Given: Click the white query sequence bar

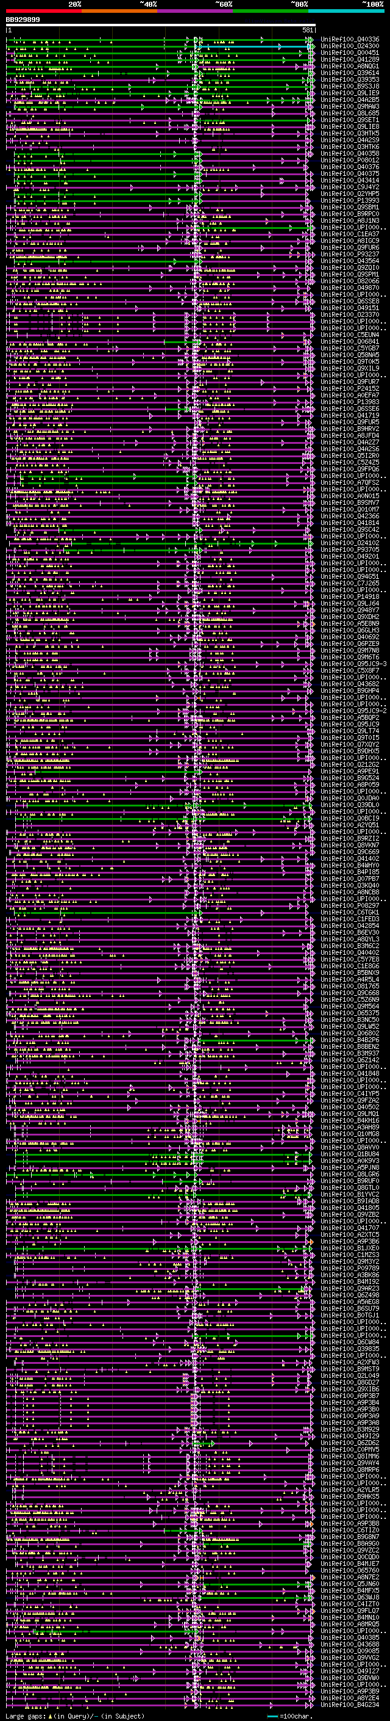Looking at the screenshot, I should click(161, 26).
